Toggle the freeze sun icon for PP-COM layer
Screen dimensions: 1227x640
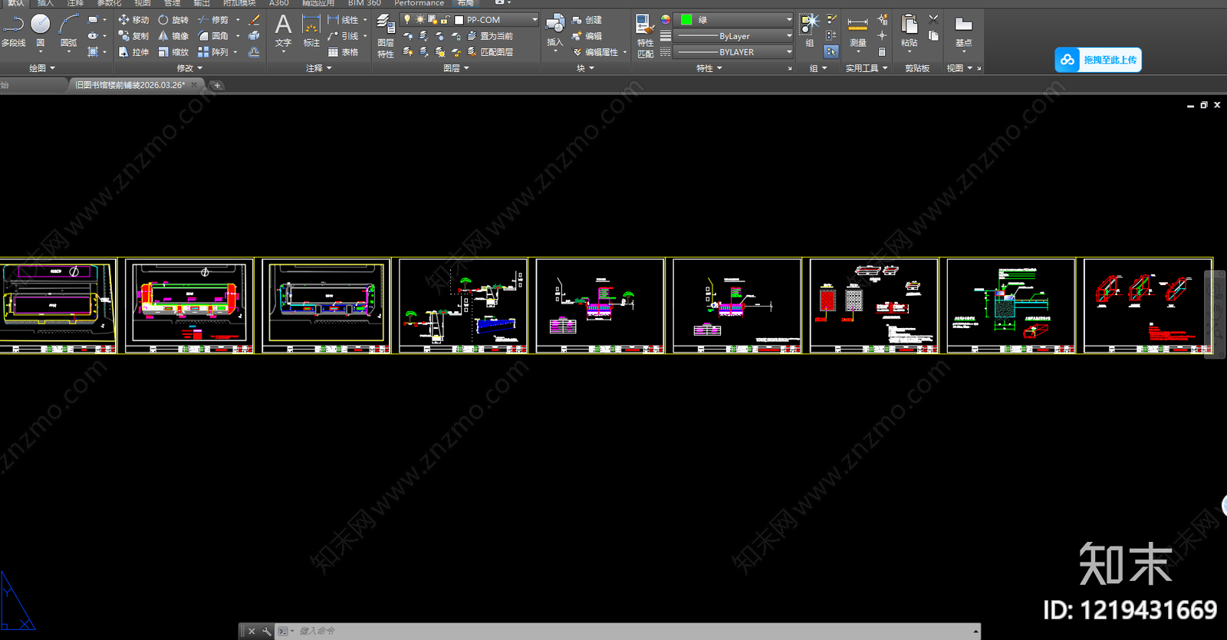pos(419,19)
